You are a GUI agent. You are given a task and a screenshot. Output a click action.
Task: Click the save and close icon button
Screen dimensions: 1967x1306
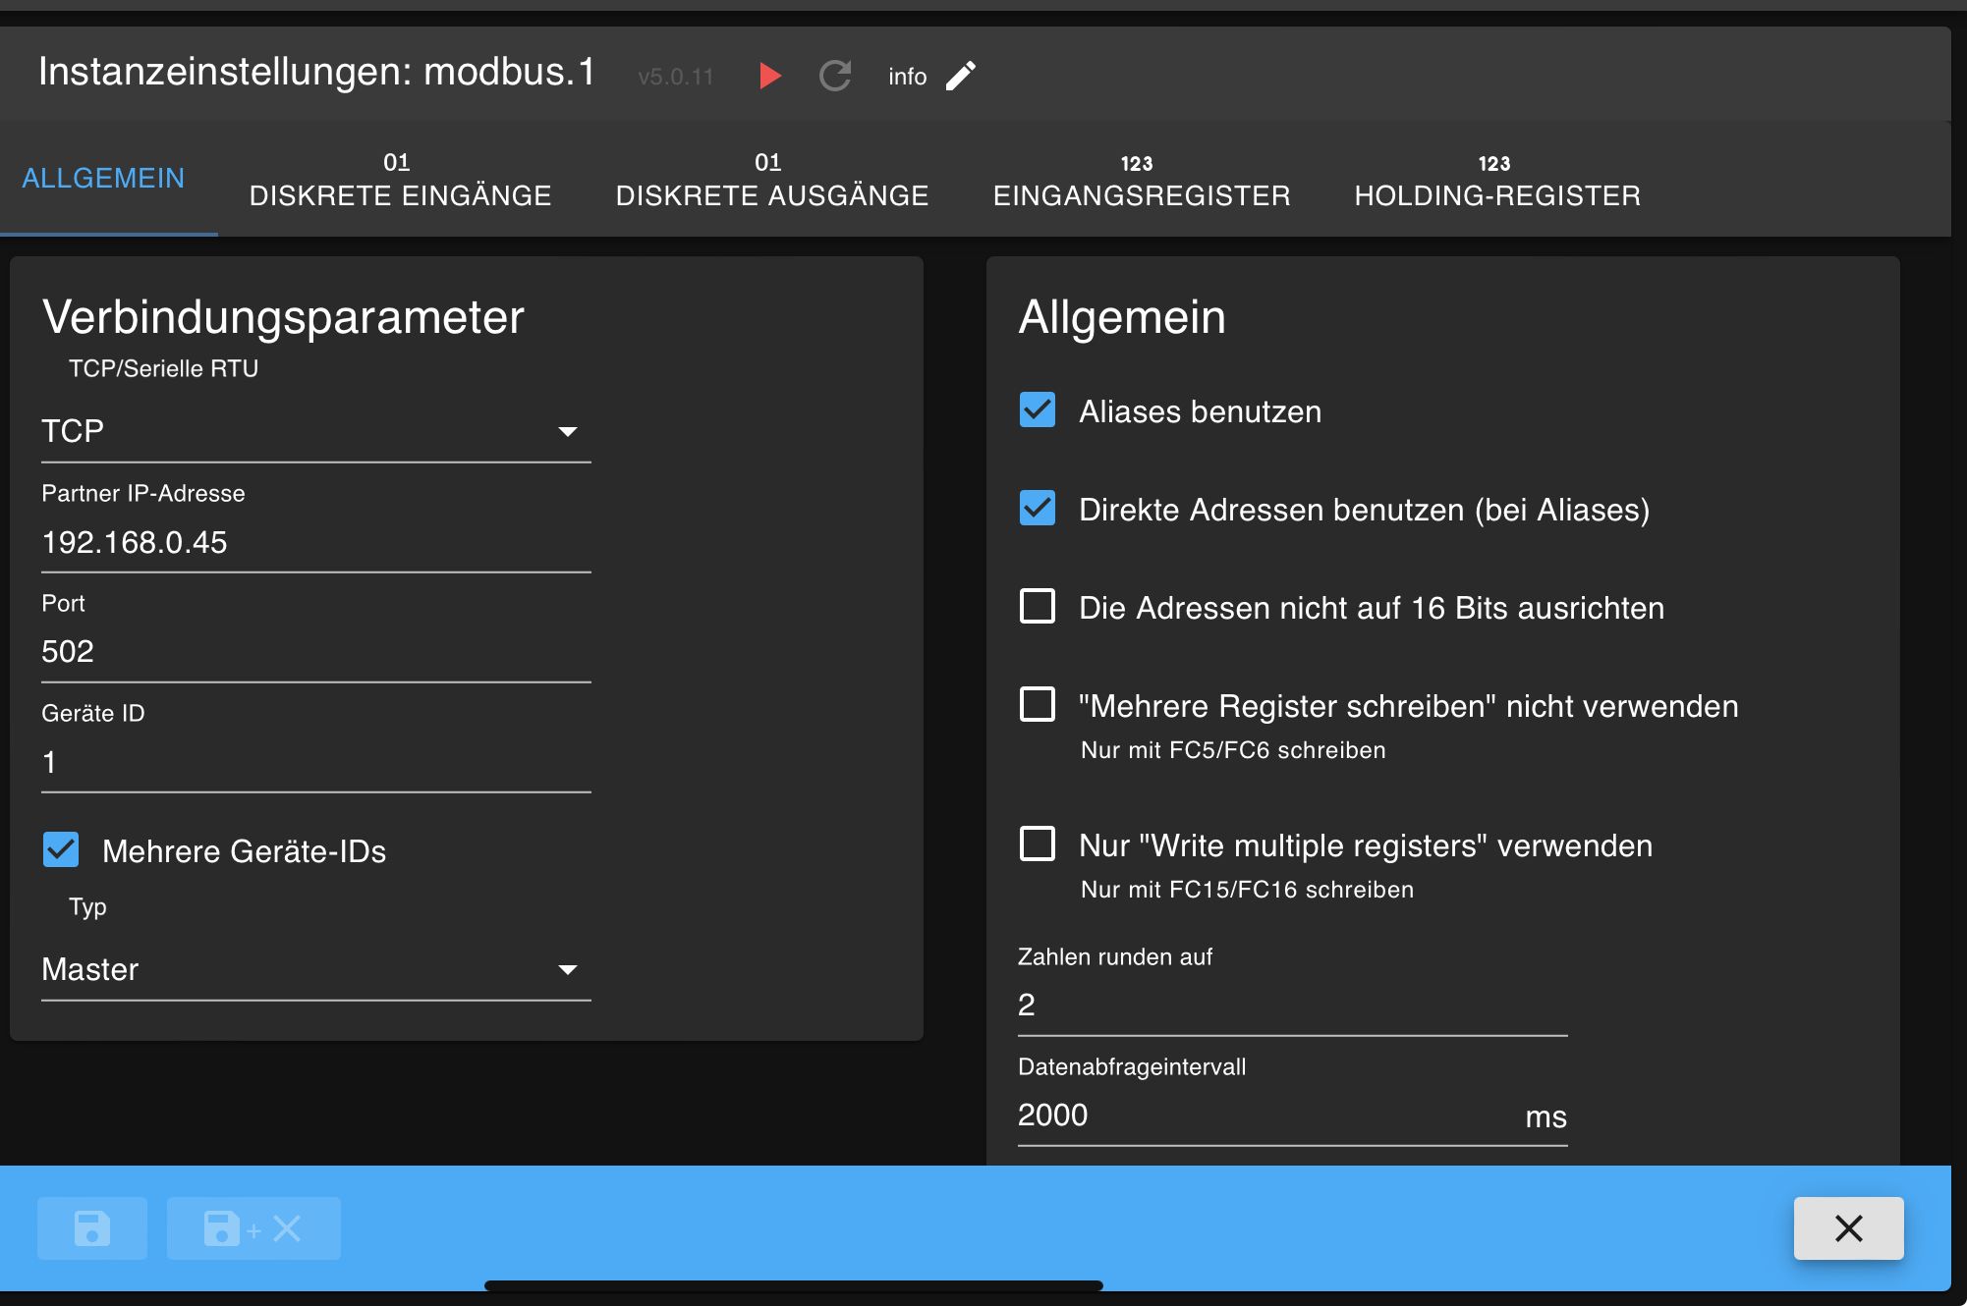pyautogui.click(x=253, y=1227)
